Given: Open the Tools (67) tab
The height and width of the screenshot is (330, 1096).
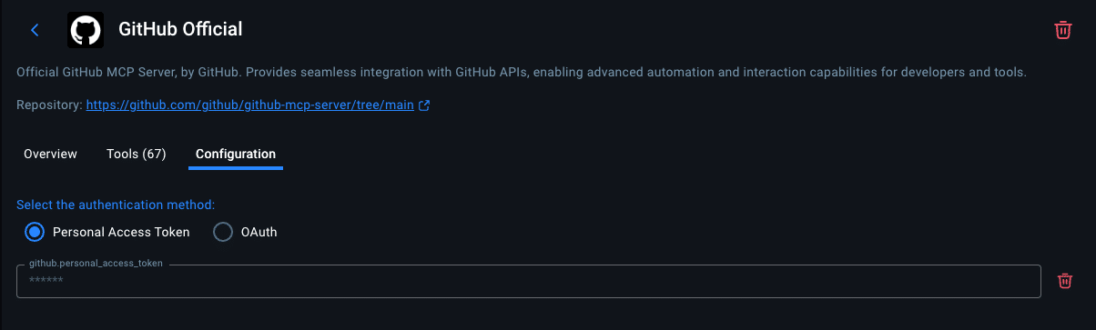Looking at the screenshot, I should click(x=137, y=154).
